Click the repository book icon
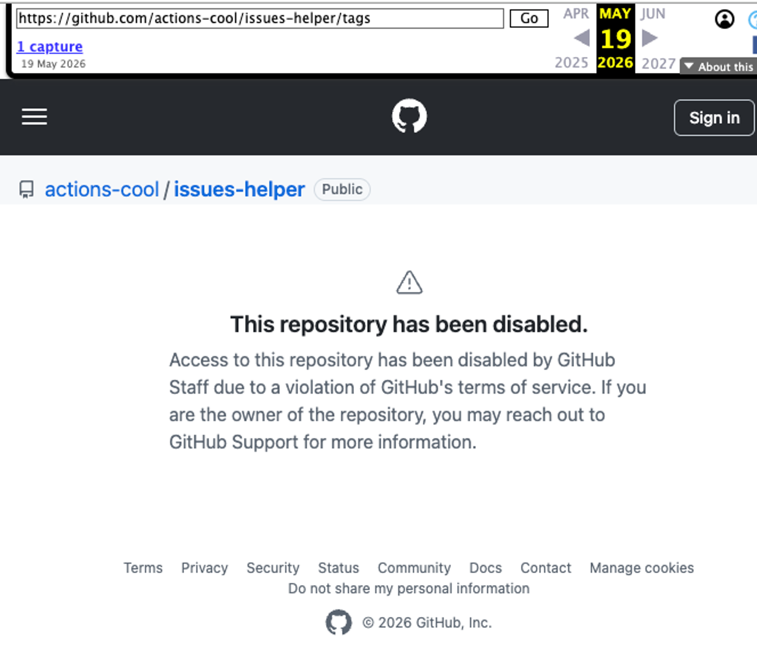757x666 pixels. tap(26, 189)
